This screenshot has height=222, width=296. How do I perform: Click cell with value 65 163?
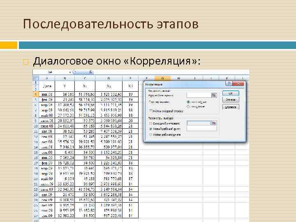(85, 126)
